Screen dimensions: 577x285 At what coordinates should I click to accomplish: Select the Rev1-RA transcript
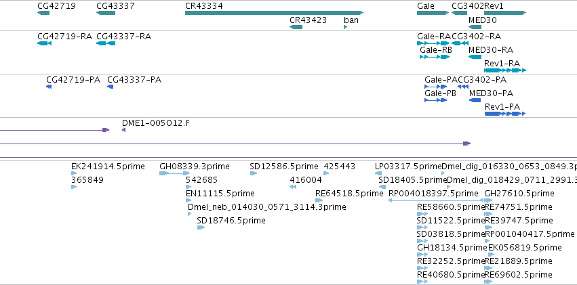[505, 70]
